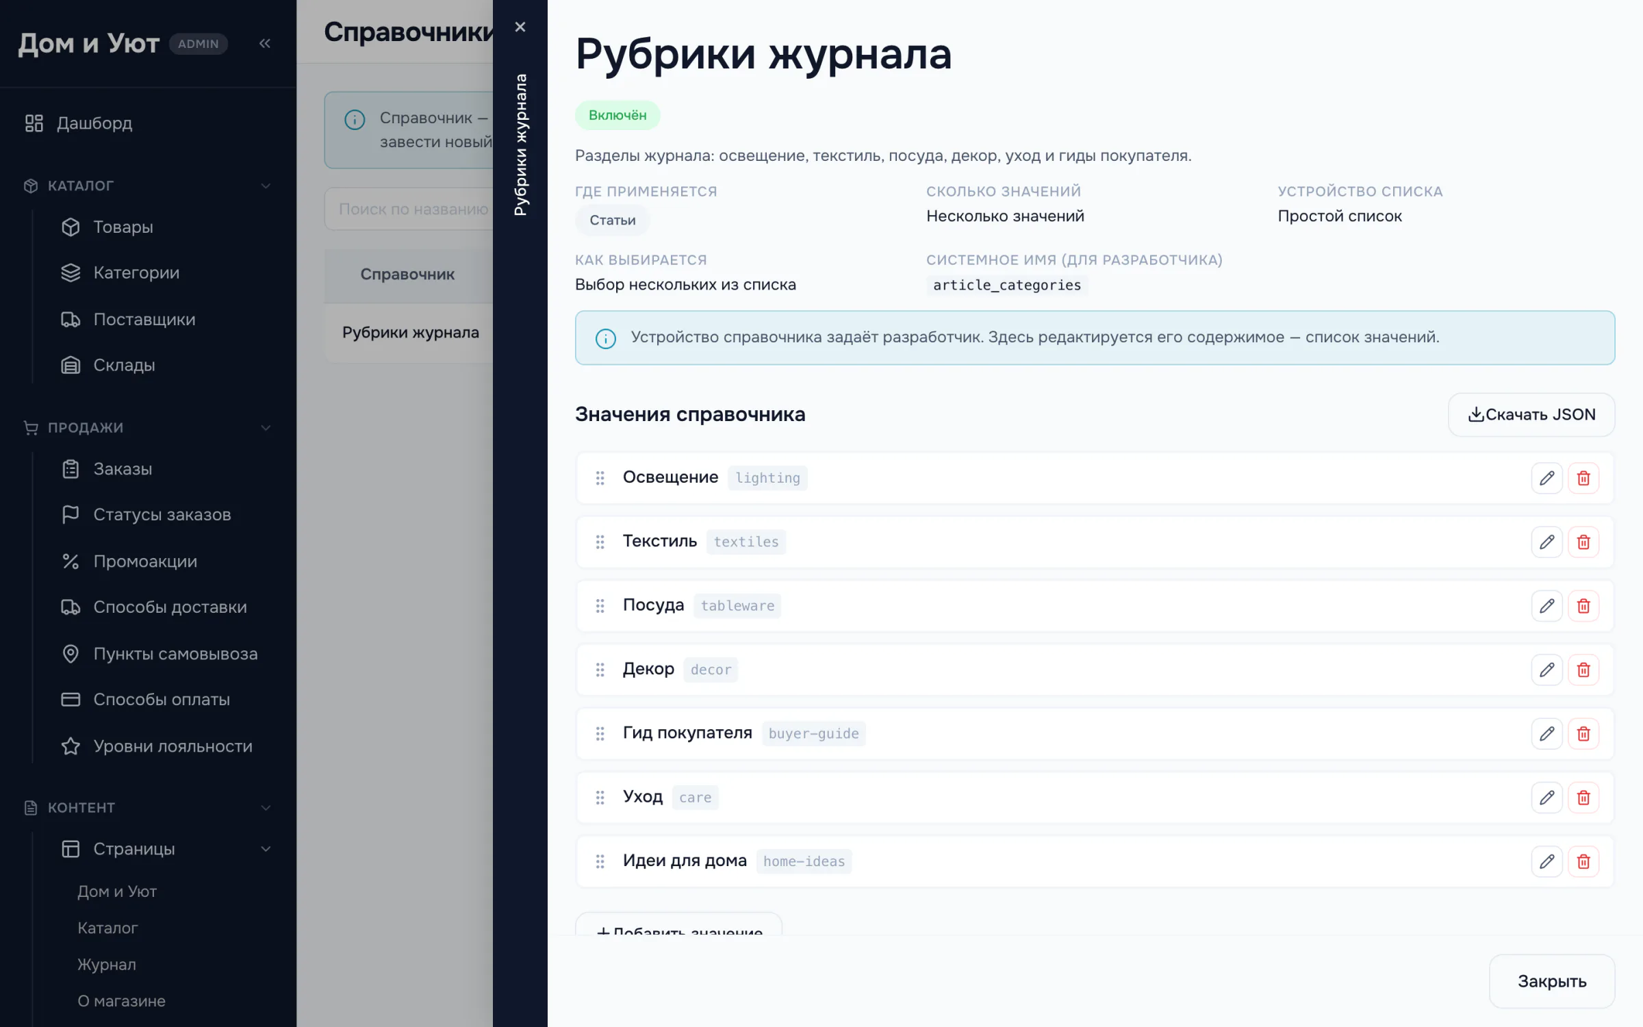
Task: Click the buyer-guide code tag
Action: coord(813,734)
